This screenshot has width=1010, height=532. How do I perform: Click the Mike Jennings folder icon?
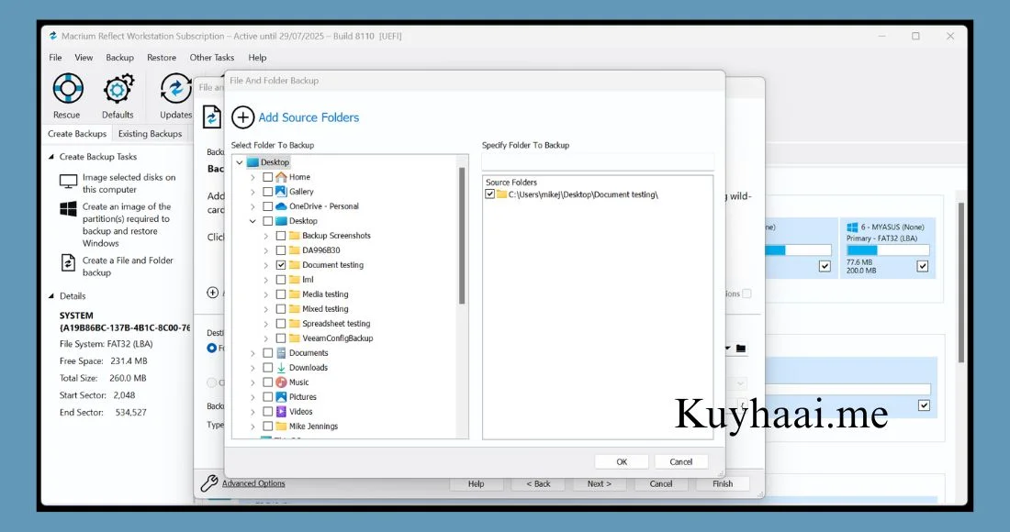coord(281,426)
